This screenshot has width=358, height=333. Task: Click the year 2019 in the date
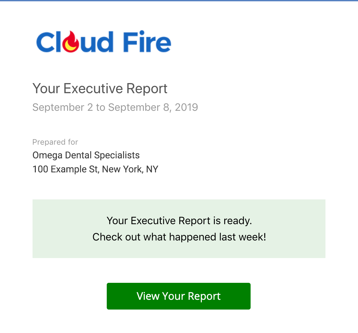tap(186, 107)
